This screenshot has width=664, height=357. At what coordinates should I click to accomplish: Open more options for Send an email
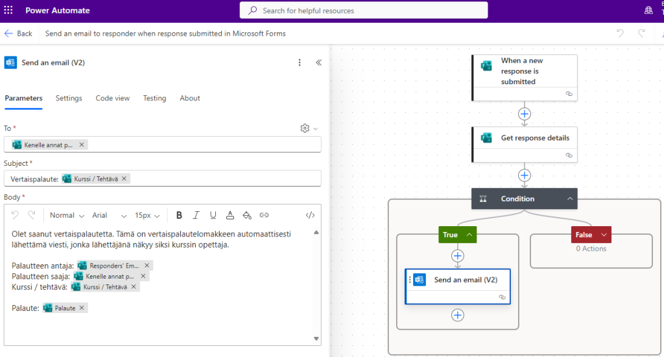(300, 63)
